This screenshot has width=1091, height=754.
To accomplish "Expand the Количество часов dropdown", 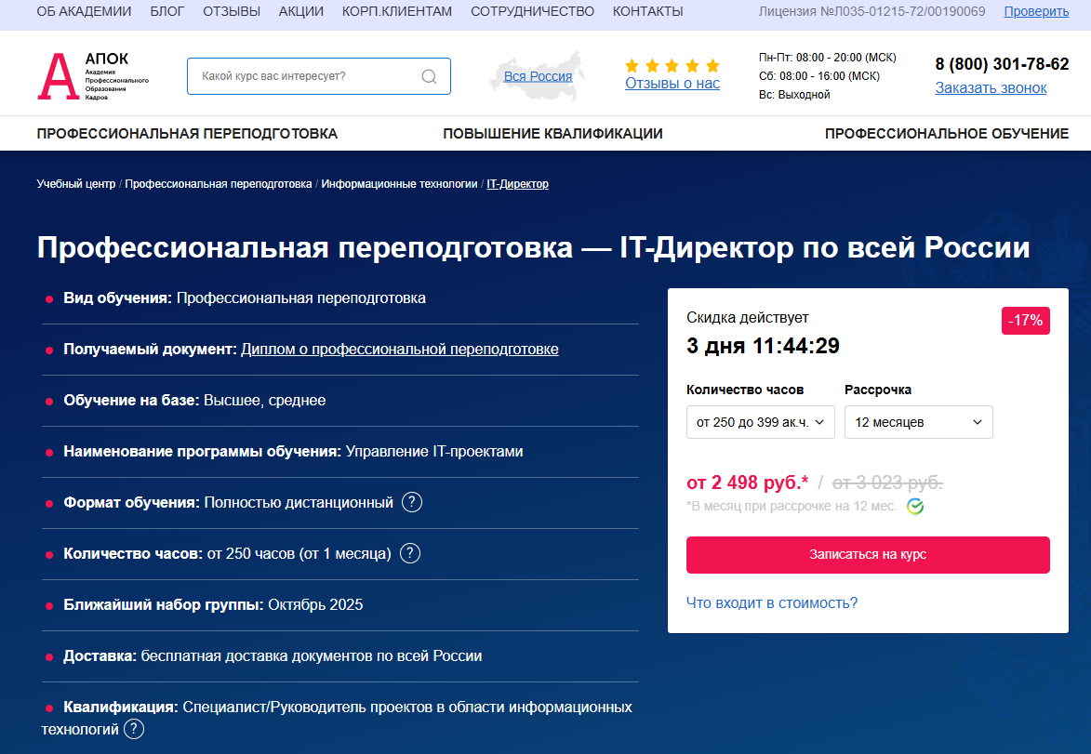I will 760,422.
